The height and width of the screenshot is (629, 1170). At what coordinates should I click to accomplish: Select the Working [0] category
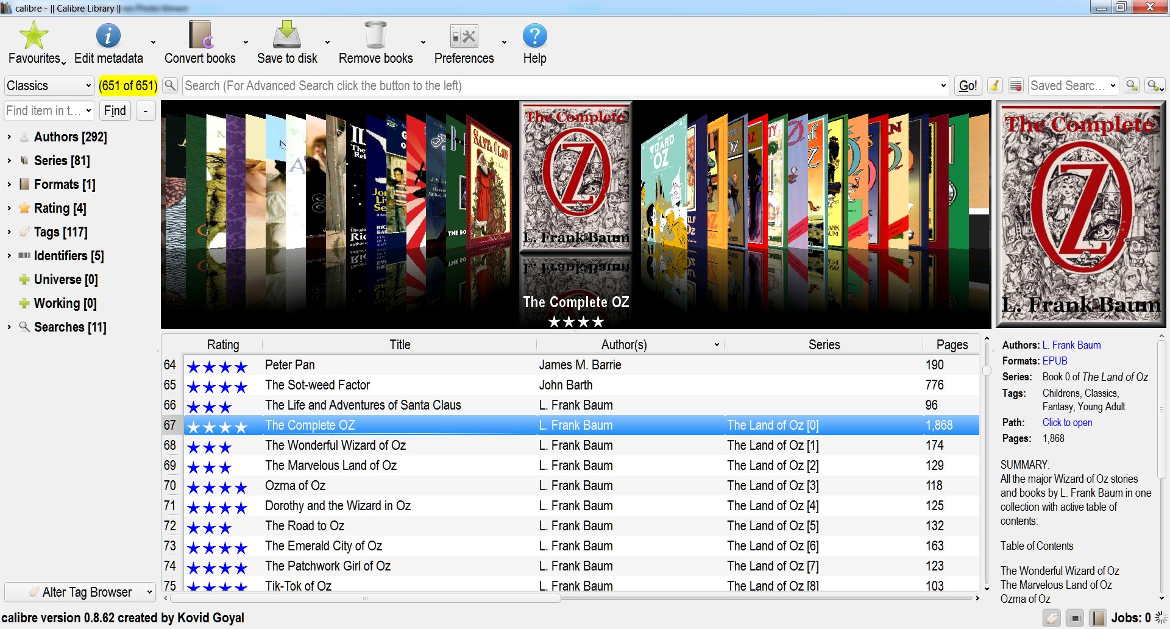click(65, 303)
